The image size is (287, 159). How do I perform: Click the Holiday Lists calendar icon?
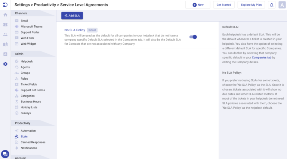tap(17, 107)
